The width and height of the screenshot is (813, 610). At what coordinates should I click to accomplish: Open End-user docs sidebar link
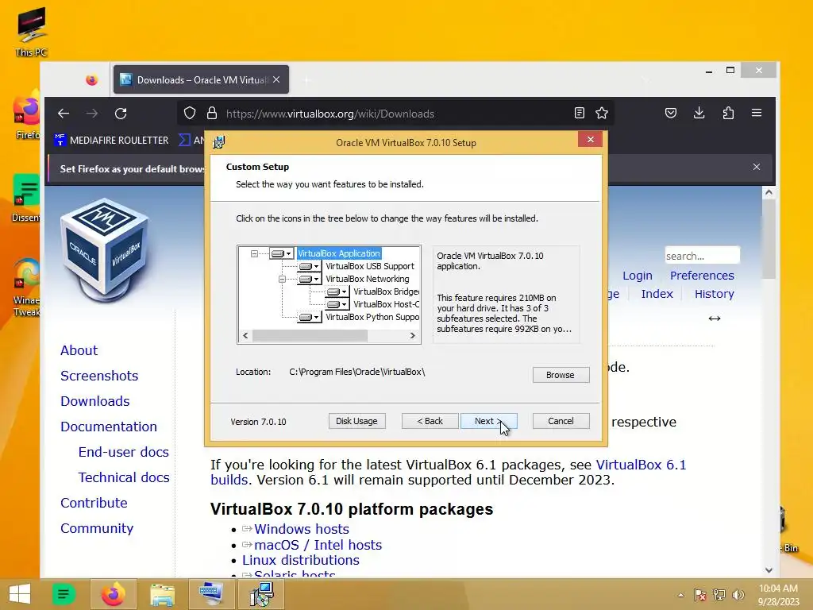123,452
